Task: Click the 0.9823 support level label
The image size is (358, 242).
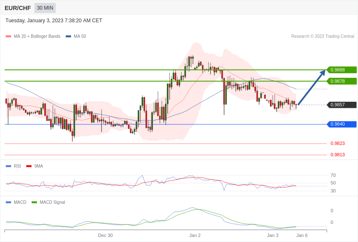Action: tap(338, 143)
